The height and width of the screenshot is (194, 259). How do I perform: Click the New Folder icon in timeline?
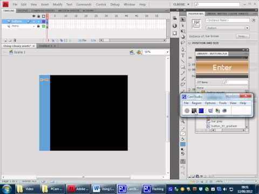point(10,40)
